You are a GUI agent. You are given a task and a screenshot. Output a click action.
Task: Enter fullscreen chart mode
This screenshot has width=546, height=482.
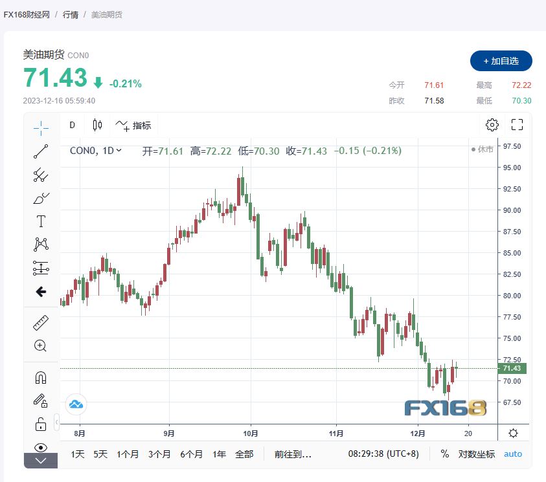pyautogui.click(x=517, y=125)
